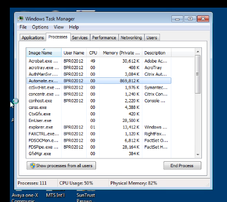
Task: Click the End Process button
Action: click(182, 166)
